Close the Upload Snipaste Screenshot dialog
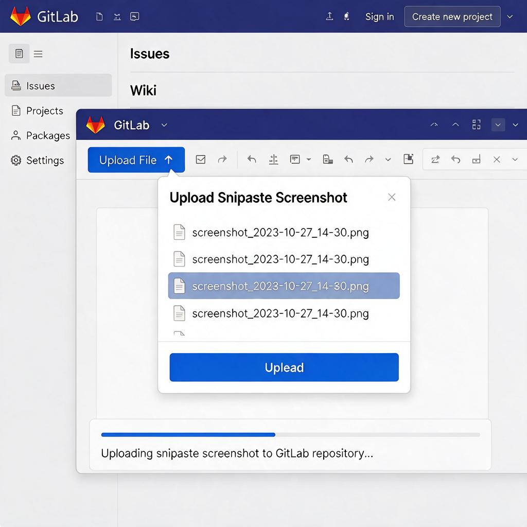This screenshot has height=527, width=527. pos(392,197)
